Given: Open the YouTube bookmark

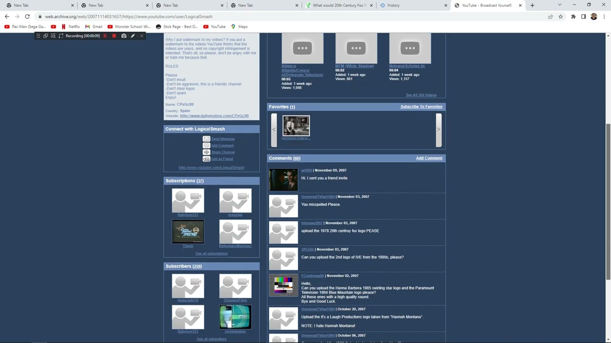Looking at the screenshot, I should 214,27.
